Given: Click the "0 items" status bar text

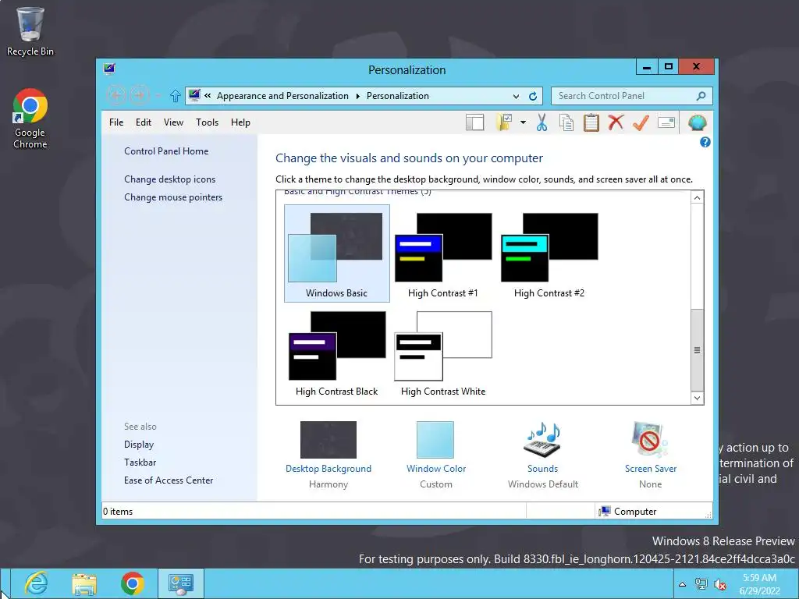Looking at the screenshot, I should pyautogui.click(x=118, y=512).
